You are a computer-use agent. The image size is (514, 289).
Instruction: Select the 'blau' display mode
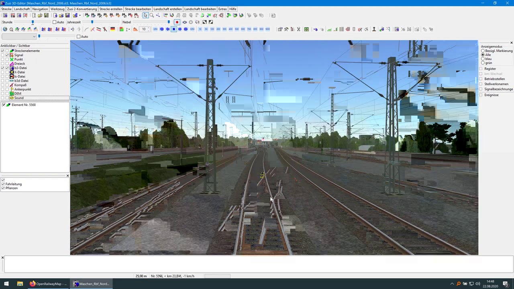coord(483,59)
